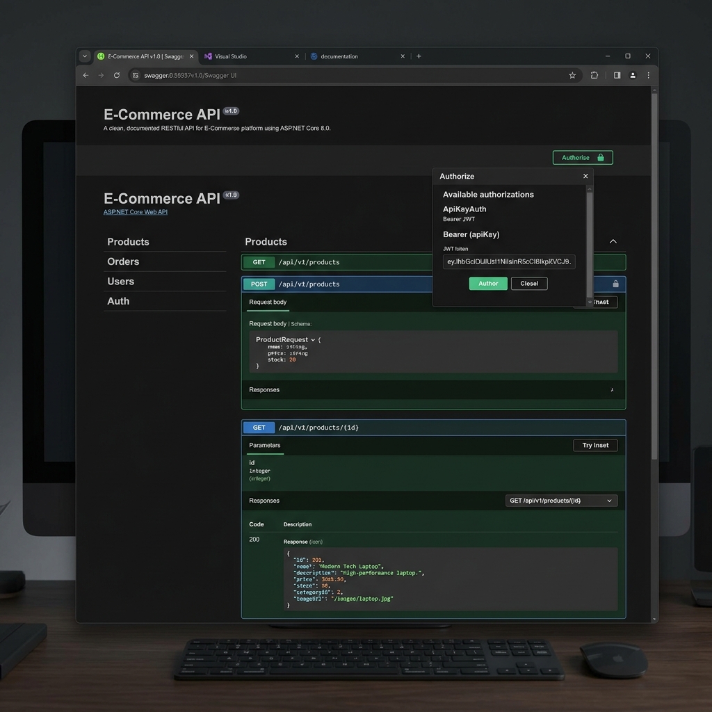Bookmark this page with the star
712x712 pixels.
click(x=572, y=75)
